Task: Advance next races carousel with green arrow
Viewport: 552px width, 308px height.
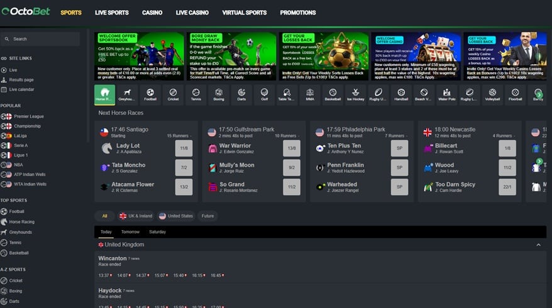Action: (x=539, y=162)
